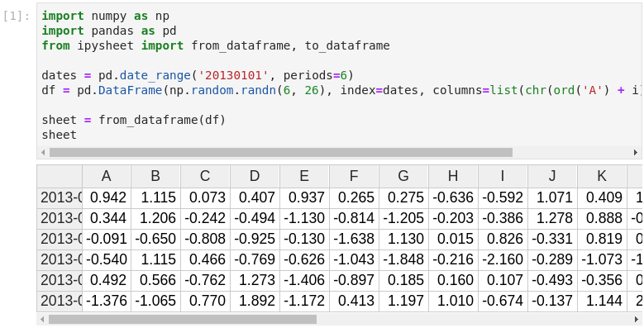Image resolution: width=644 pixels, height=328 pixels.
Task: Select cell with value -0.814
Action: tap(354, 218)
